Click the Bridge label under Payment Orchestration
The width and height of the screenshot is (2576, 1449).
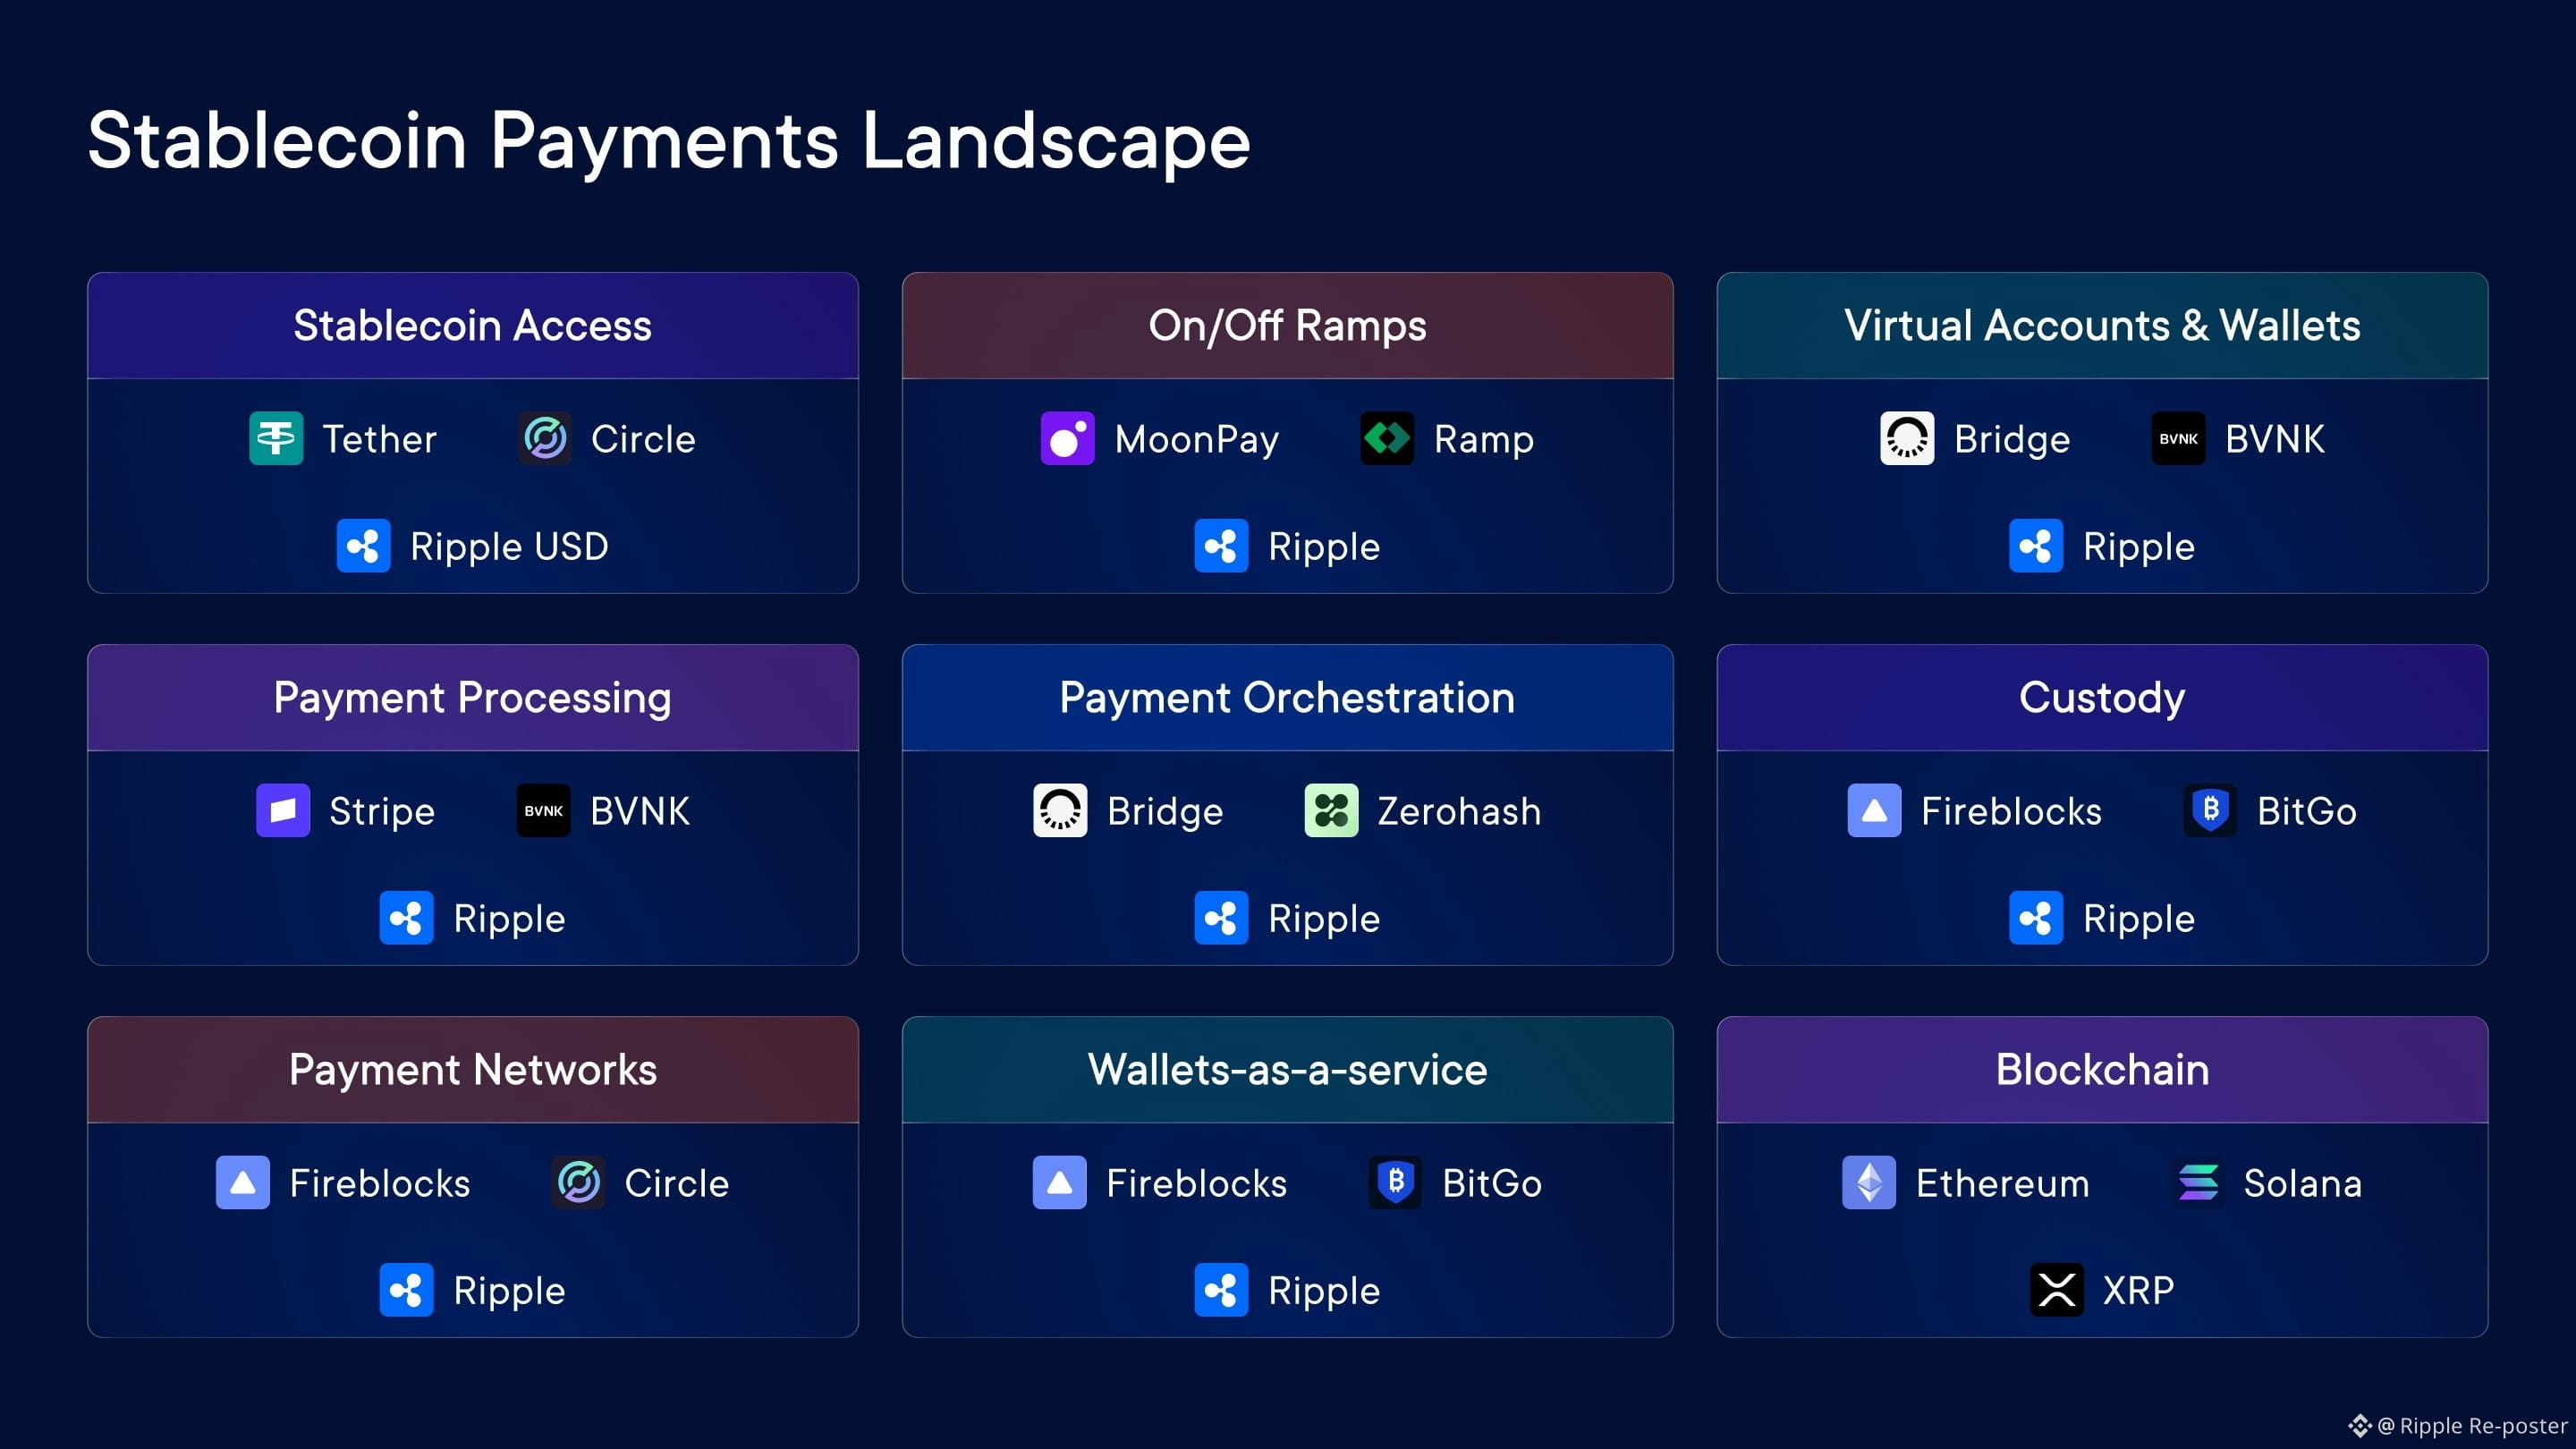(x=1165, y=813)
